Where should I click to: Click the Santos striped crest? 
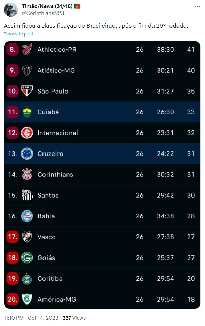pos(27,195)
